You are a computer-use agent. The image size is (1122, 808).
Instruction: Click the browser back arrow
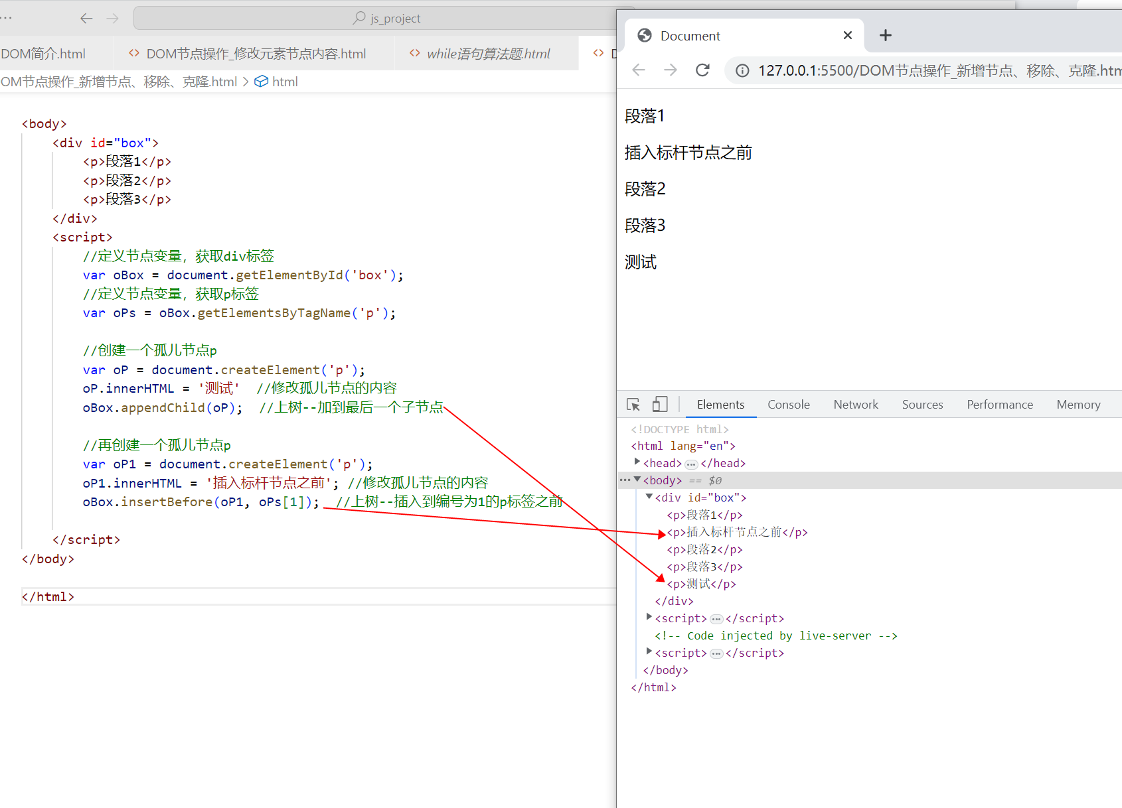pos(639,70)
